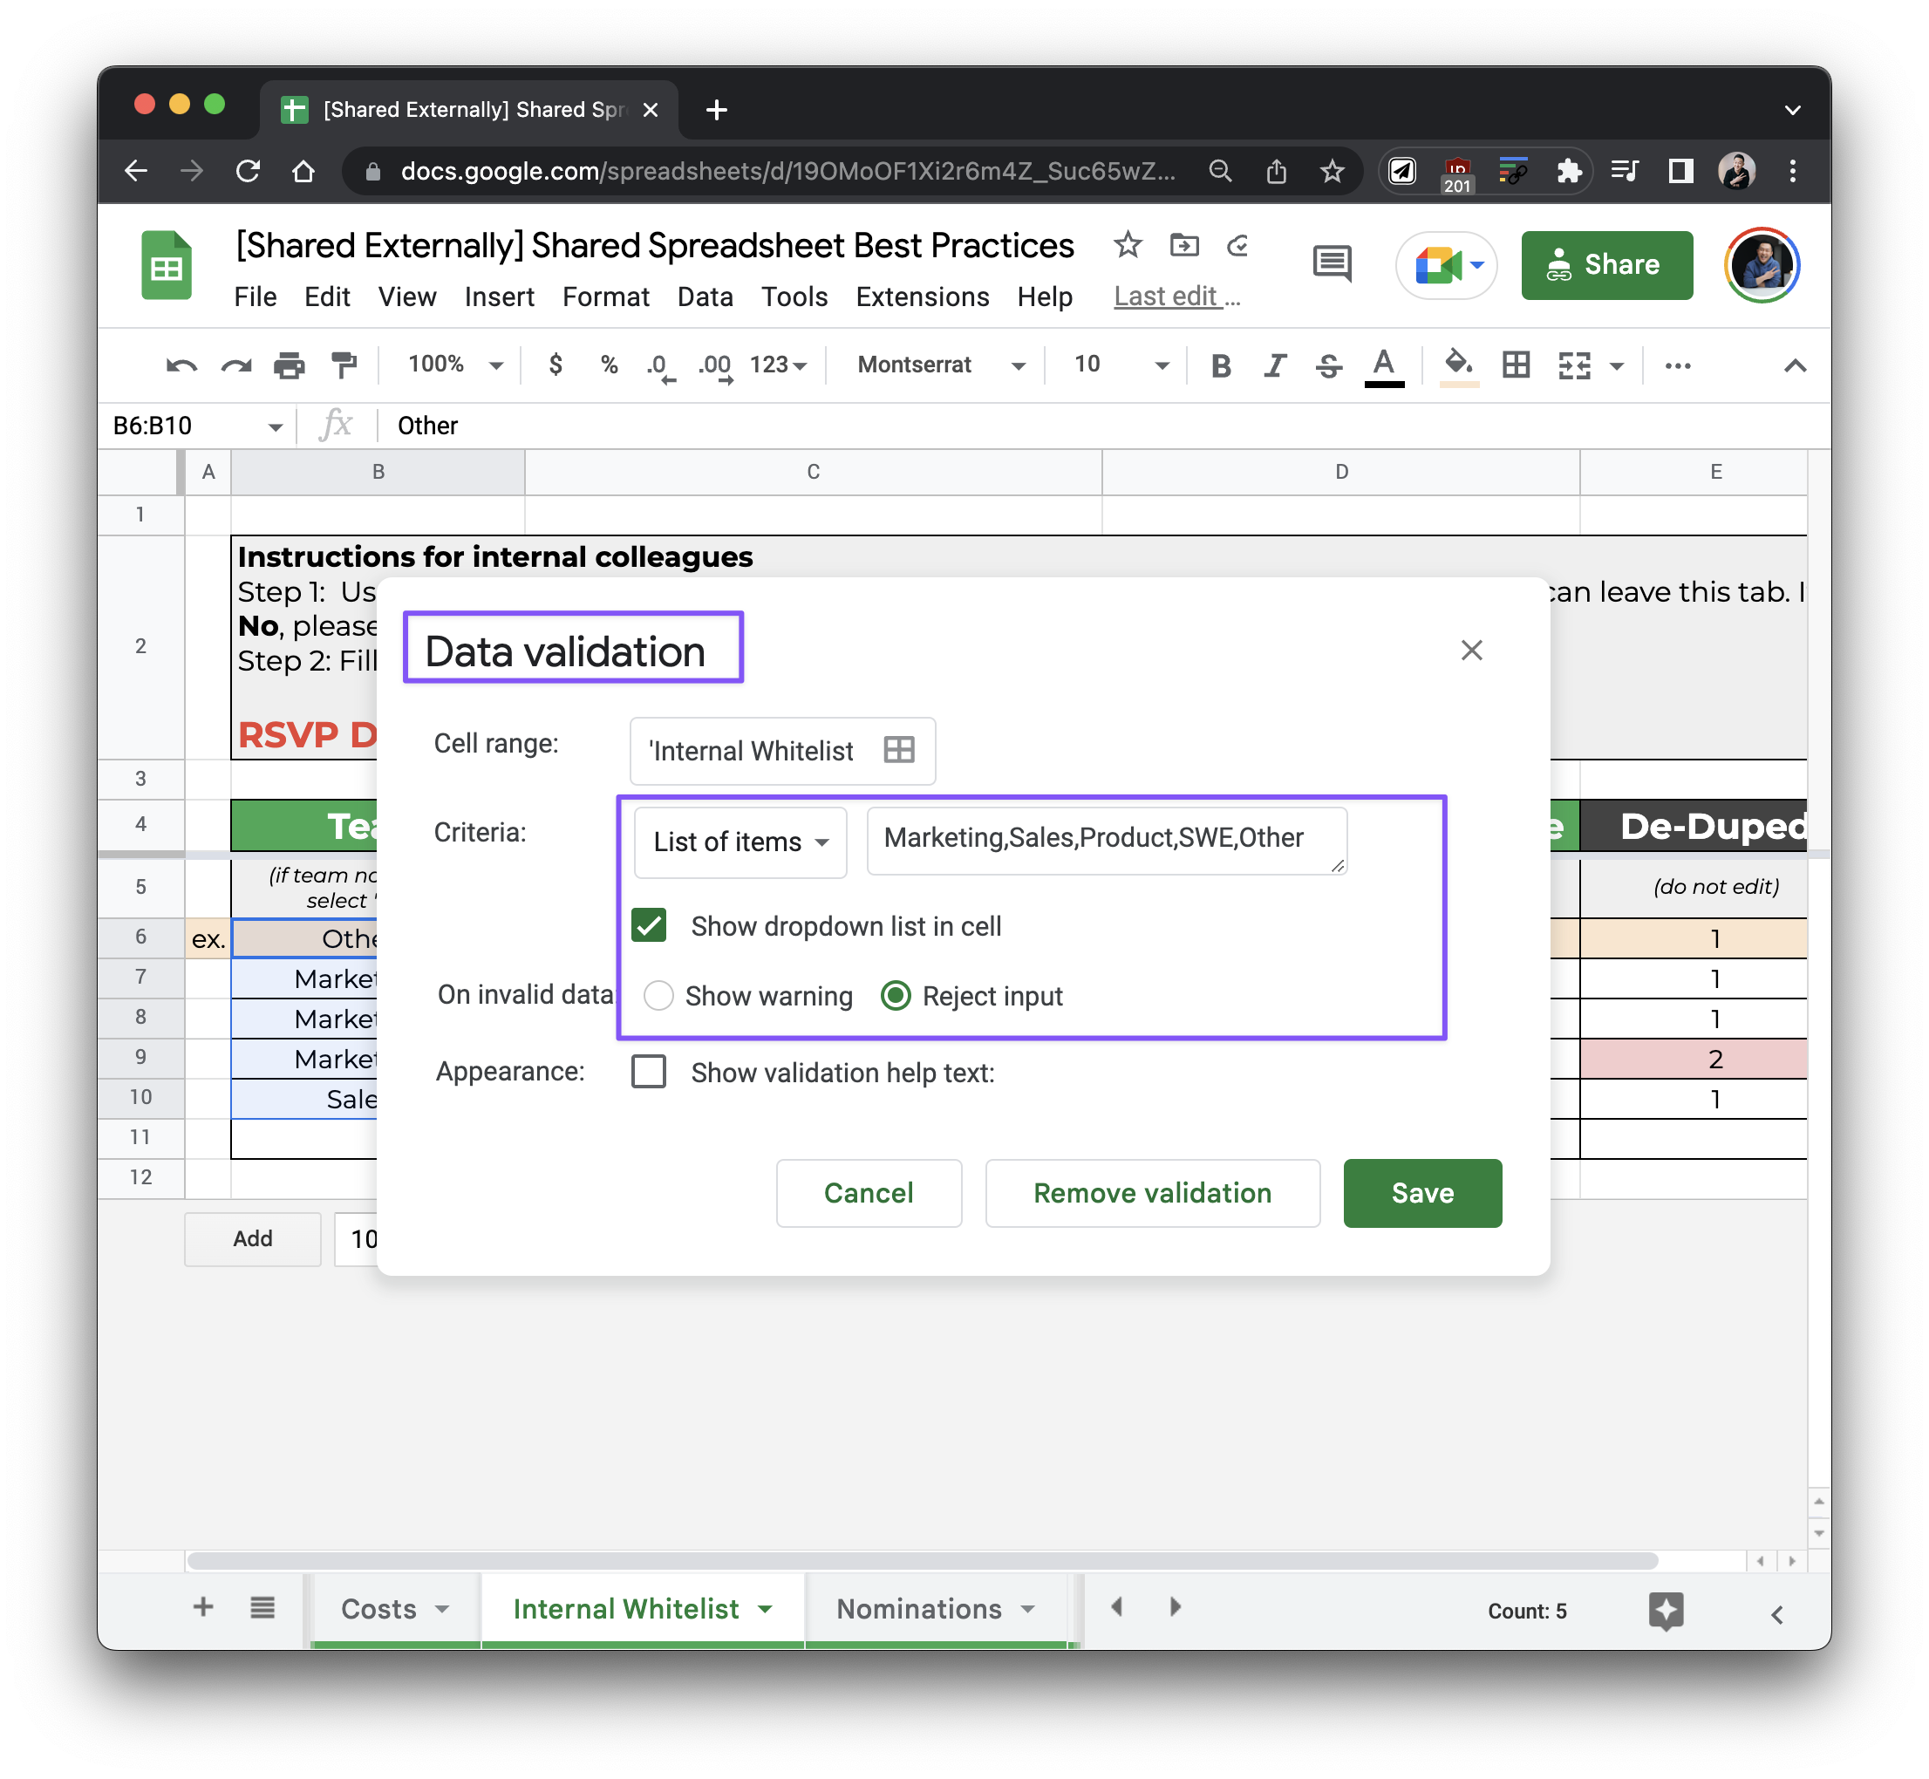This screenshot has width=1929, height=1779.
Task: Click the Explore icon at bottom right
Action: [x=1666, y=1610]
